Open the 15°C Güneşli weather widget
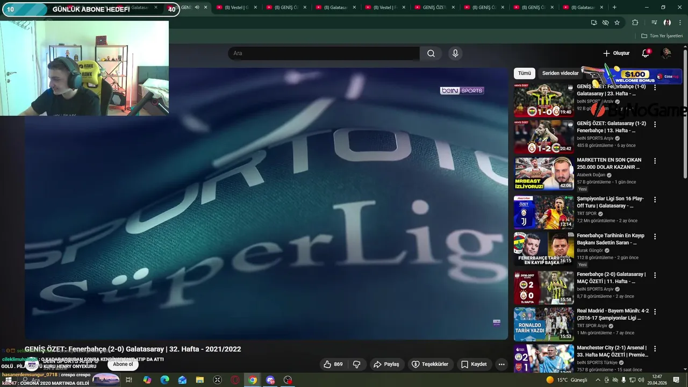 tap(567, 380)
